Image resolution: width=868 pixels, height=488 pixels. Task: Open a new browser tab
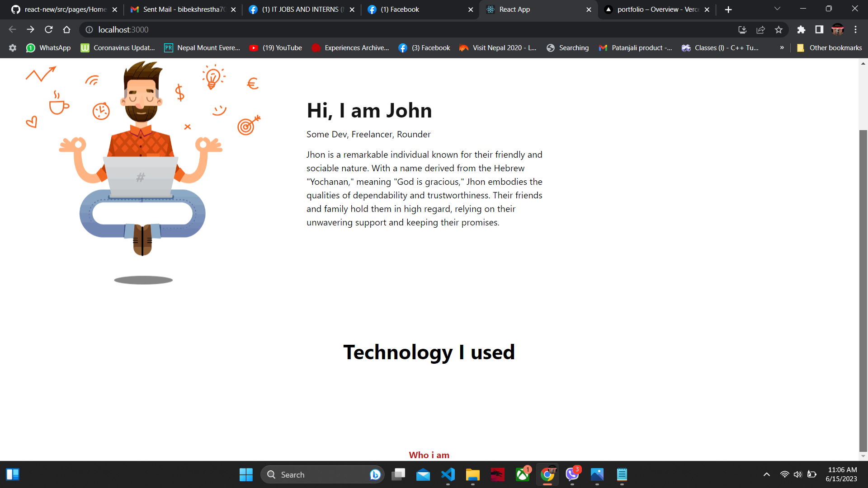coord(728,9)
